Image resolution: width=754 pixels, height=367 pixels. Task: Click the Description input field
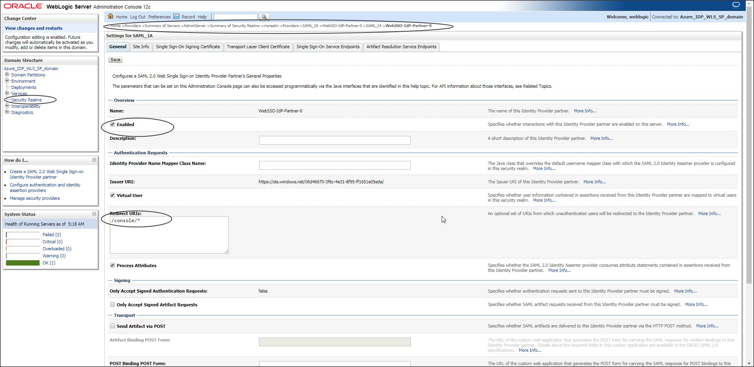(335, 140)
